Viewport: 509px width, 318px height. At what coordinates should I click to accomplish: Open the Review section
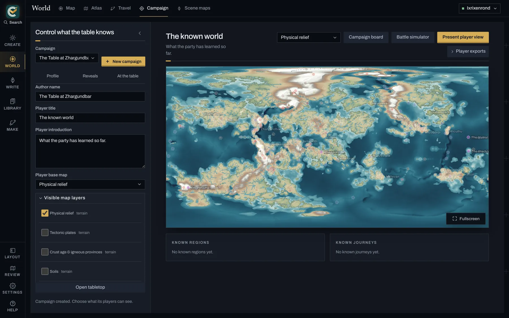point(12,271)
